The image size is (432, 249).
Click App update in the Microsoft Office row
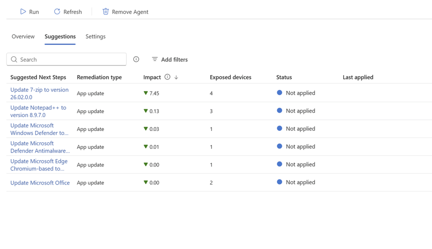pyautogui.click(x=90, y=183)
